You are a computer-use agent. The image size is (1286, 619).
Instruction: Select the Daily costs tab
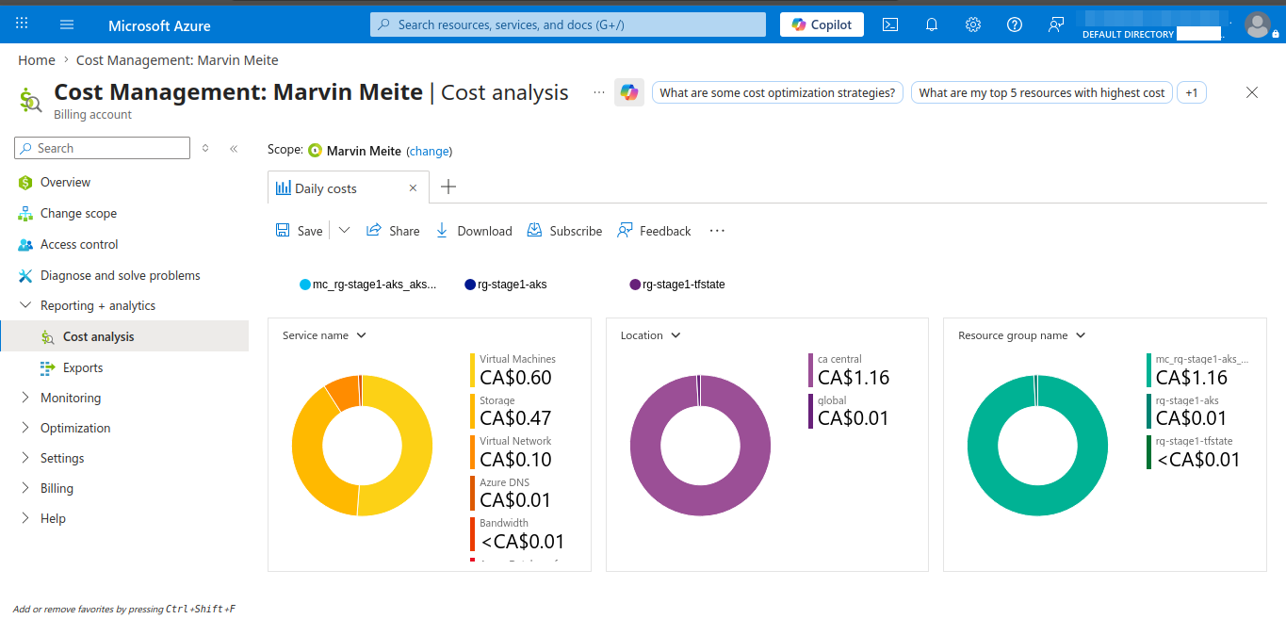348,187
